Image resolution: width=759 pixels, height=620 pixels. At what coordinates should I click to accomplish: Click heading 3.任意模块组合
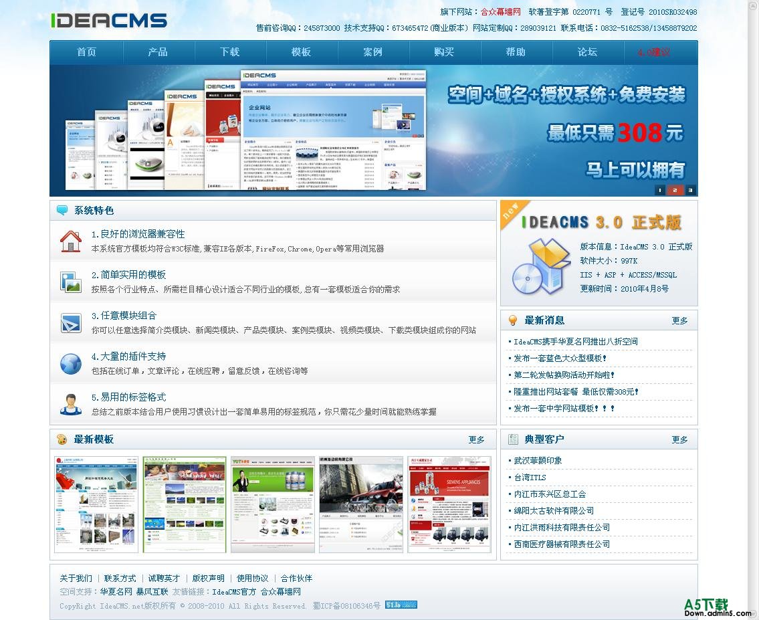point(124,316)
